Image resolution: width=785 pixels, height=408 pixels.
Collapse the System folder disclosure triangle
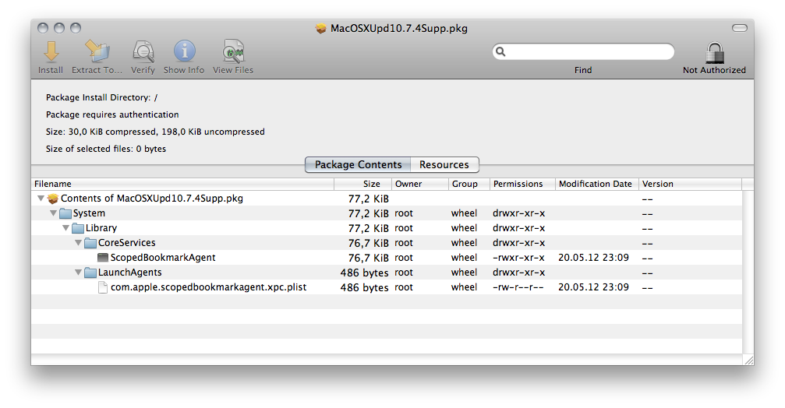coord(53,213)
